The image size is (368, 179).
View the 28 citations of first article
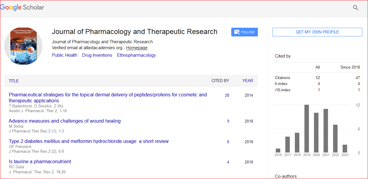(227, 95)
